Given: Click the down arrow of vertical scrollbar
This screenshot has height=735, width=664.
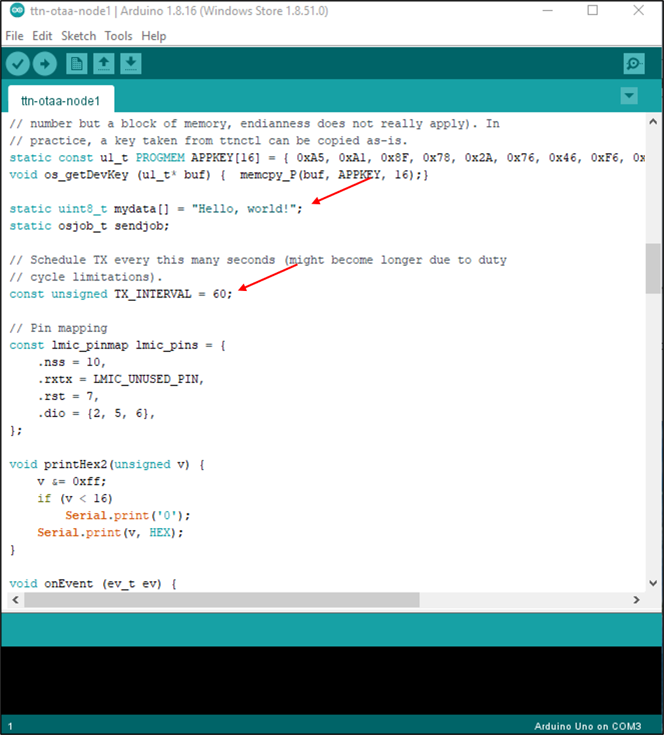Looking at the screenshot, I should coord(653,583).
